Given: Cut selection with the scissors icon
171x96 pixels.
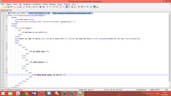Looking at the screenshot, I should (24, 7).
